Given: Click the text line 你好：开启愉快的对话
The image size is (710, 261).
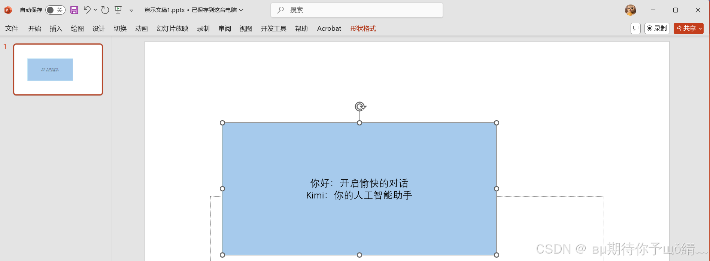Looking at the screenshot, I should [359, 183].
